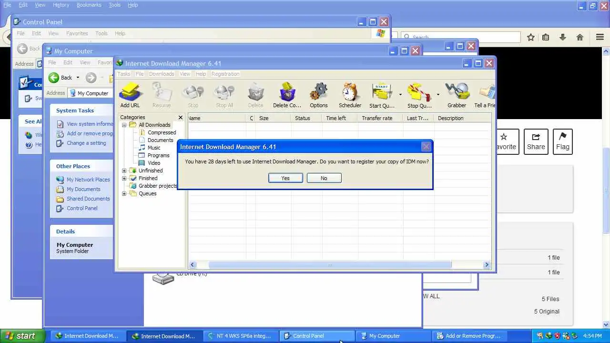
Task: Expand the Finished tree node
Action: pos(124,178)
